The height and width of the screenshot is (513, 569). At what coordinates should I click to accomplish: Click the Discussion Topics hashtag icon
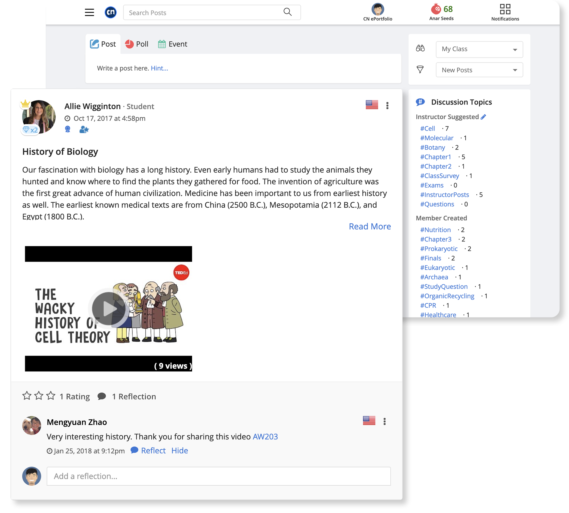[420, 102]
